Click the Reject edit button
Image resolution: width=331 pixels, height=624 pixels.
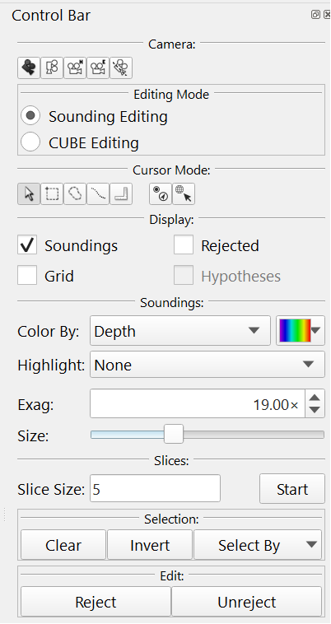(x=96, y=602)
